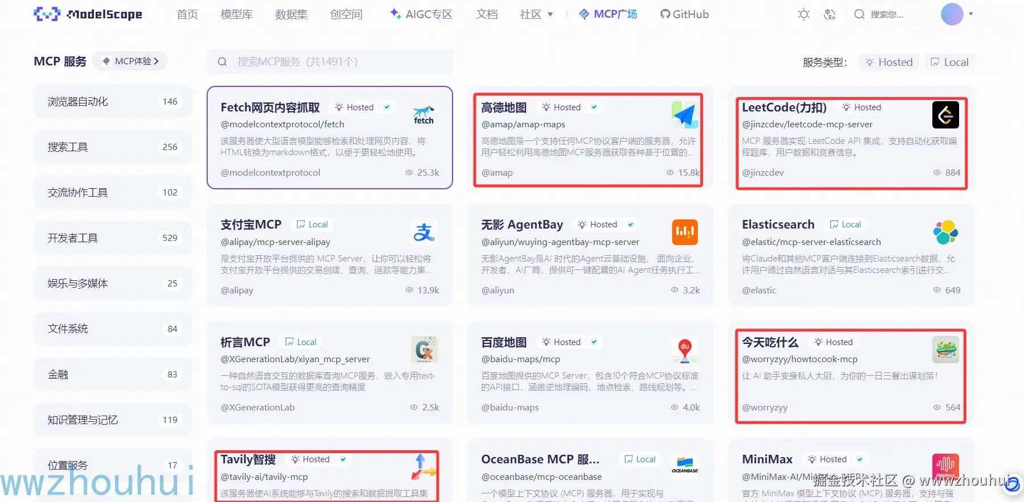Open the OceanBase MCP card title
The image size is (1024, 502).
[540, 459]
